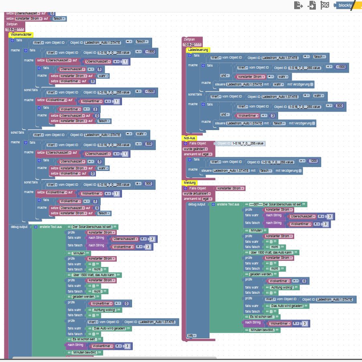The width and height of the screenshot is (362, 362).
Task: Open 'wurde aktualisiert' dropdown in Meldung block
Action: click(197, 193)
